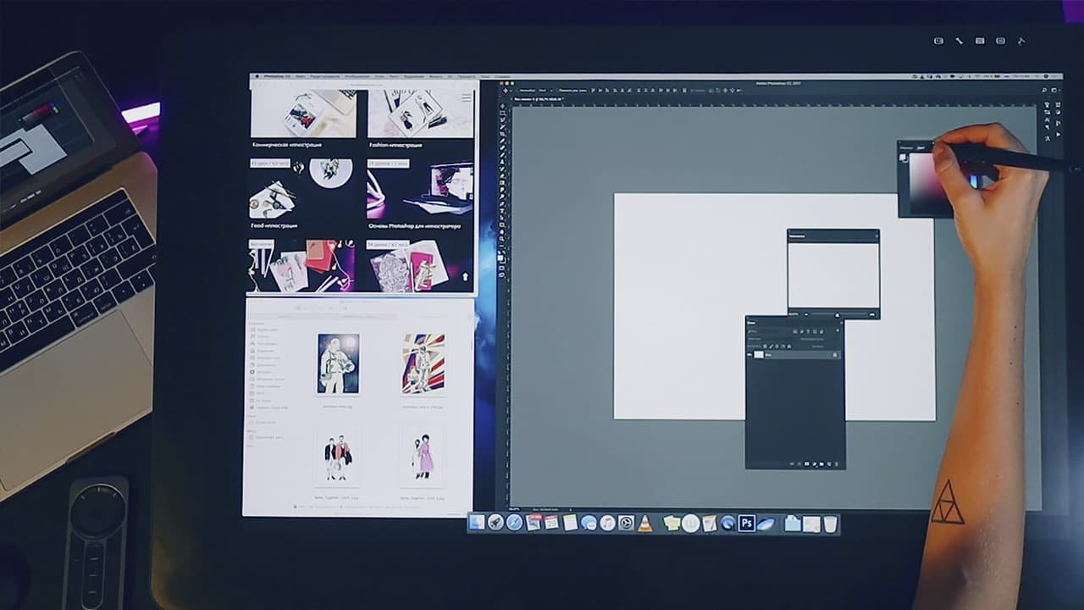1084x610 pixels.
Task: Open Основы Photoshop для иллюстратора course card
Action: tap(420, 194)
